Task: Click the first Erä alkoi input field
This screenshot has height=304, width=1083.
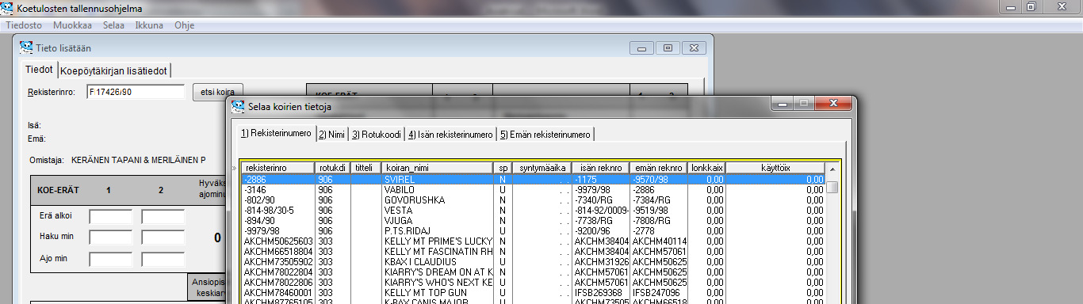Action: [111, 217]
